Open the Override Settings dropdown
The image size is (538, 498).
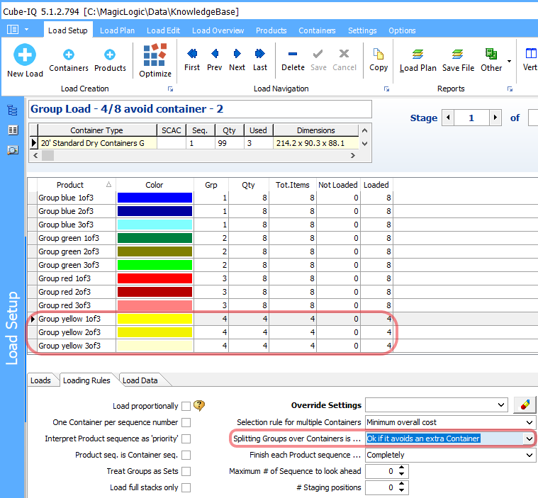point(501,406)
